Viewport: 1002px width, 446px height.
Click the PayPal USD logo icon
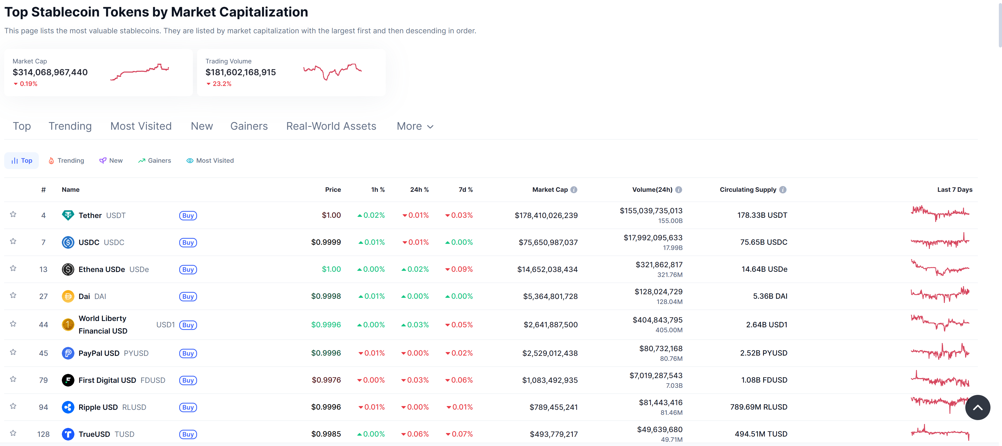[68, 353]
